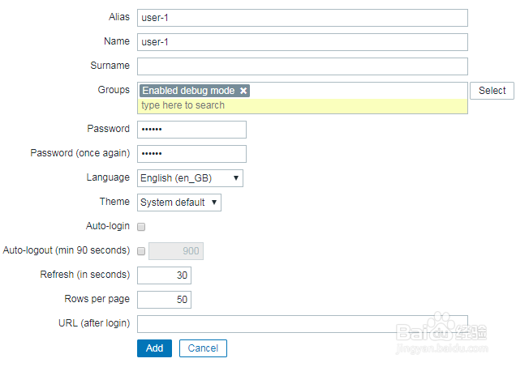This screenshot has height=367, width=516.
Task: Click the groups search field
Action: point(303,106)
